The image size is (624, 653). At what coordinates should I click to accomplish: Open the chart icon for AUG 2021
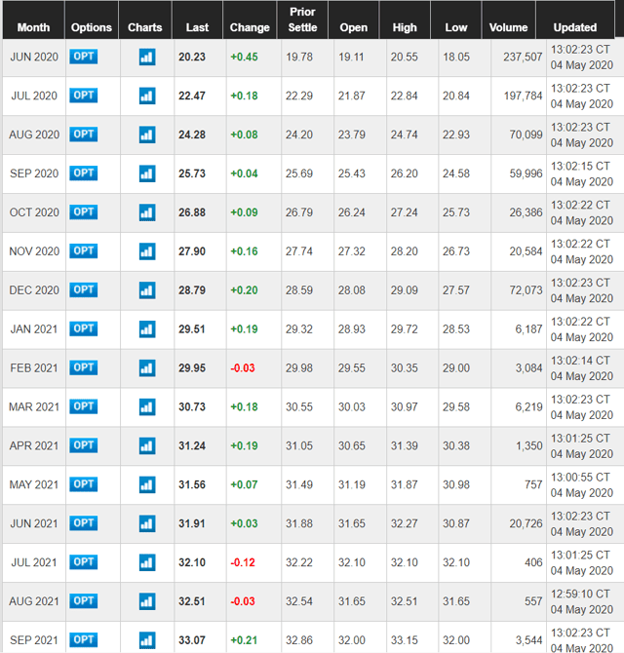[147, 601]
